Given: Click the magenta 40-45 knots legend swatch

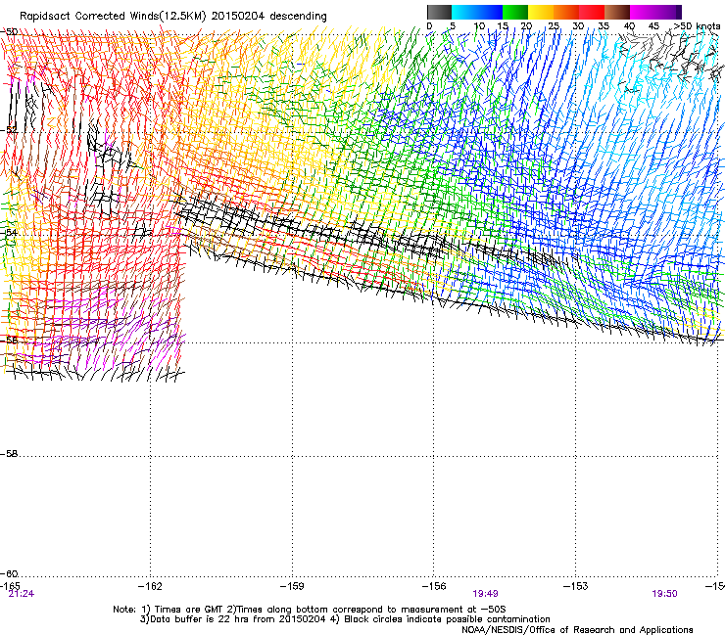Looking at the screenshot, I should tap(643, 12).
